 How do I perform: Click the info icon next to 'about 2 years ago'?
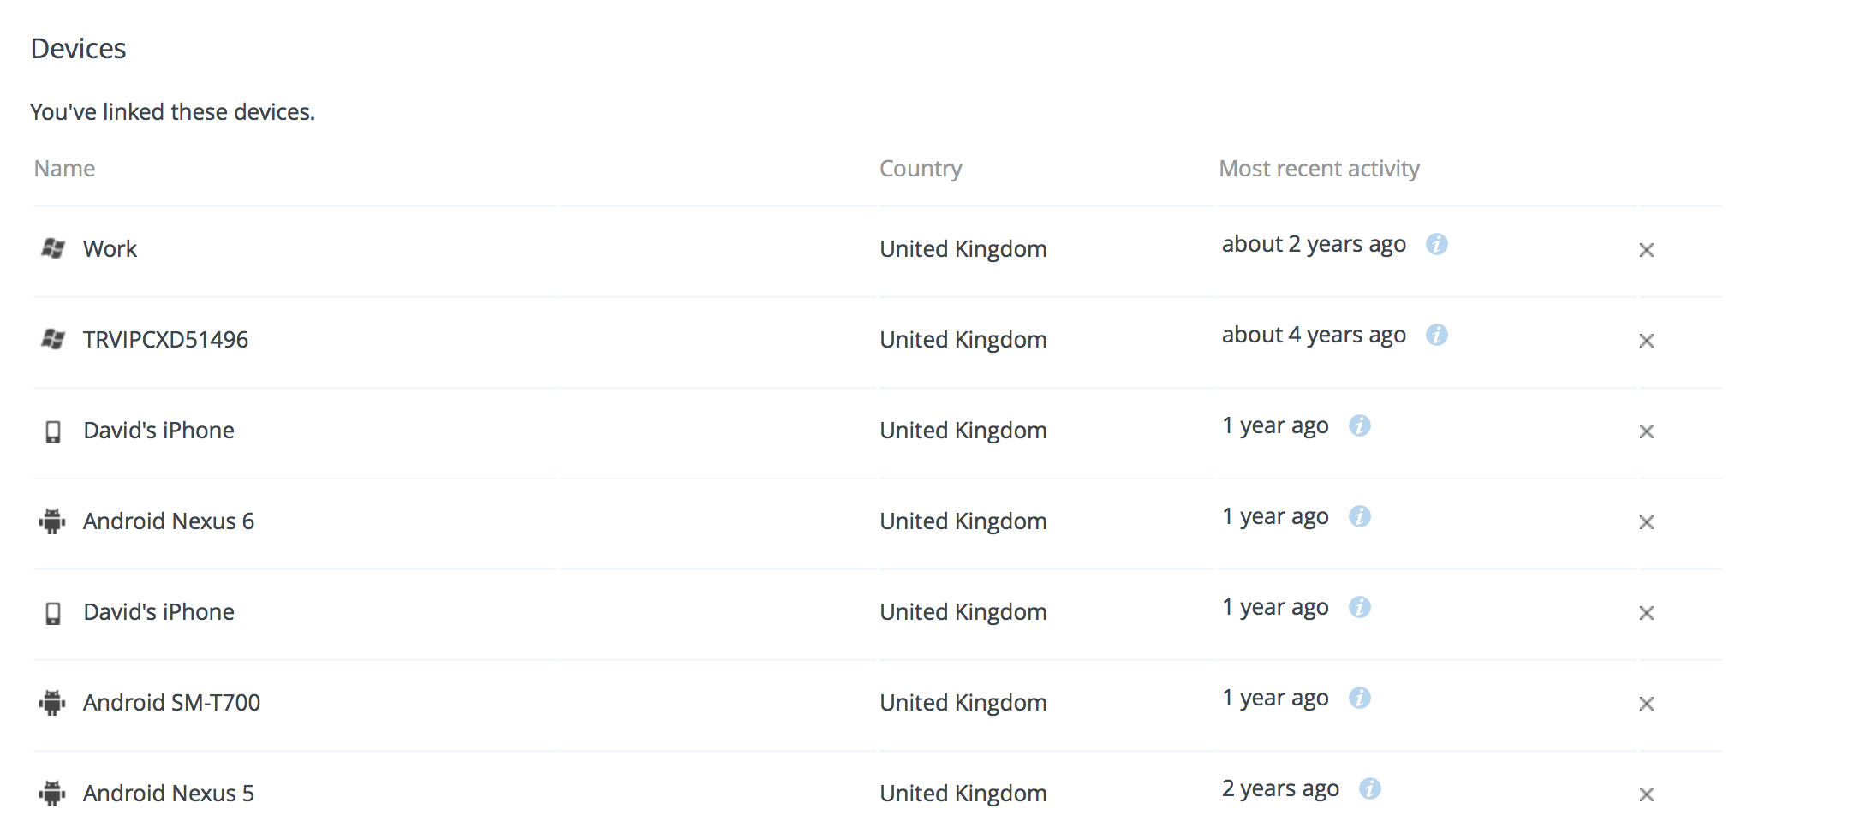[x=1437, y=245]
